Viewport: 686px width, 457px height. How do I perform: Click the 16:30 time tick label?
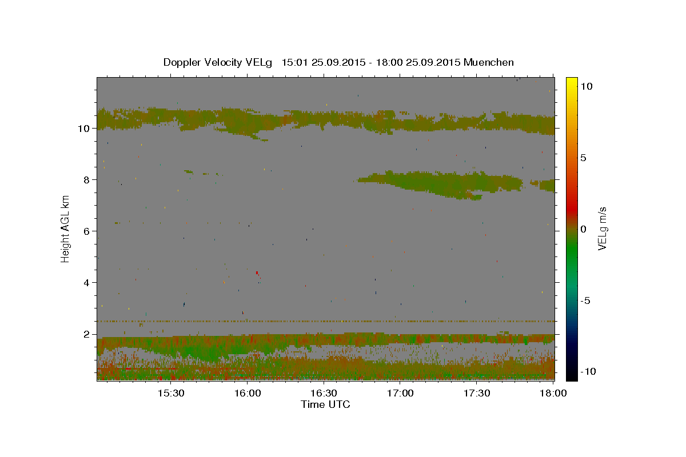point(324,394)
